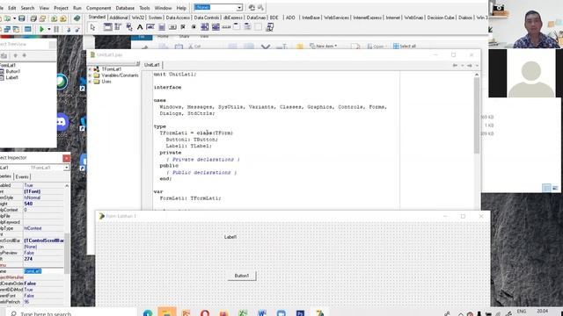Click the Save Desktop icon beside the combo

(x=252, y=7)
